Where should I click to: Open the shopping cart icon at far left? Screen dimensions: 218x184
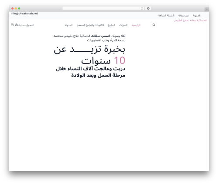[x=12, y=25]
